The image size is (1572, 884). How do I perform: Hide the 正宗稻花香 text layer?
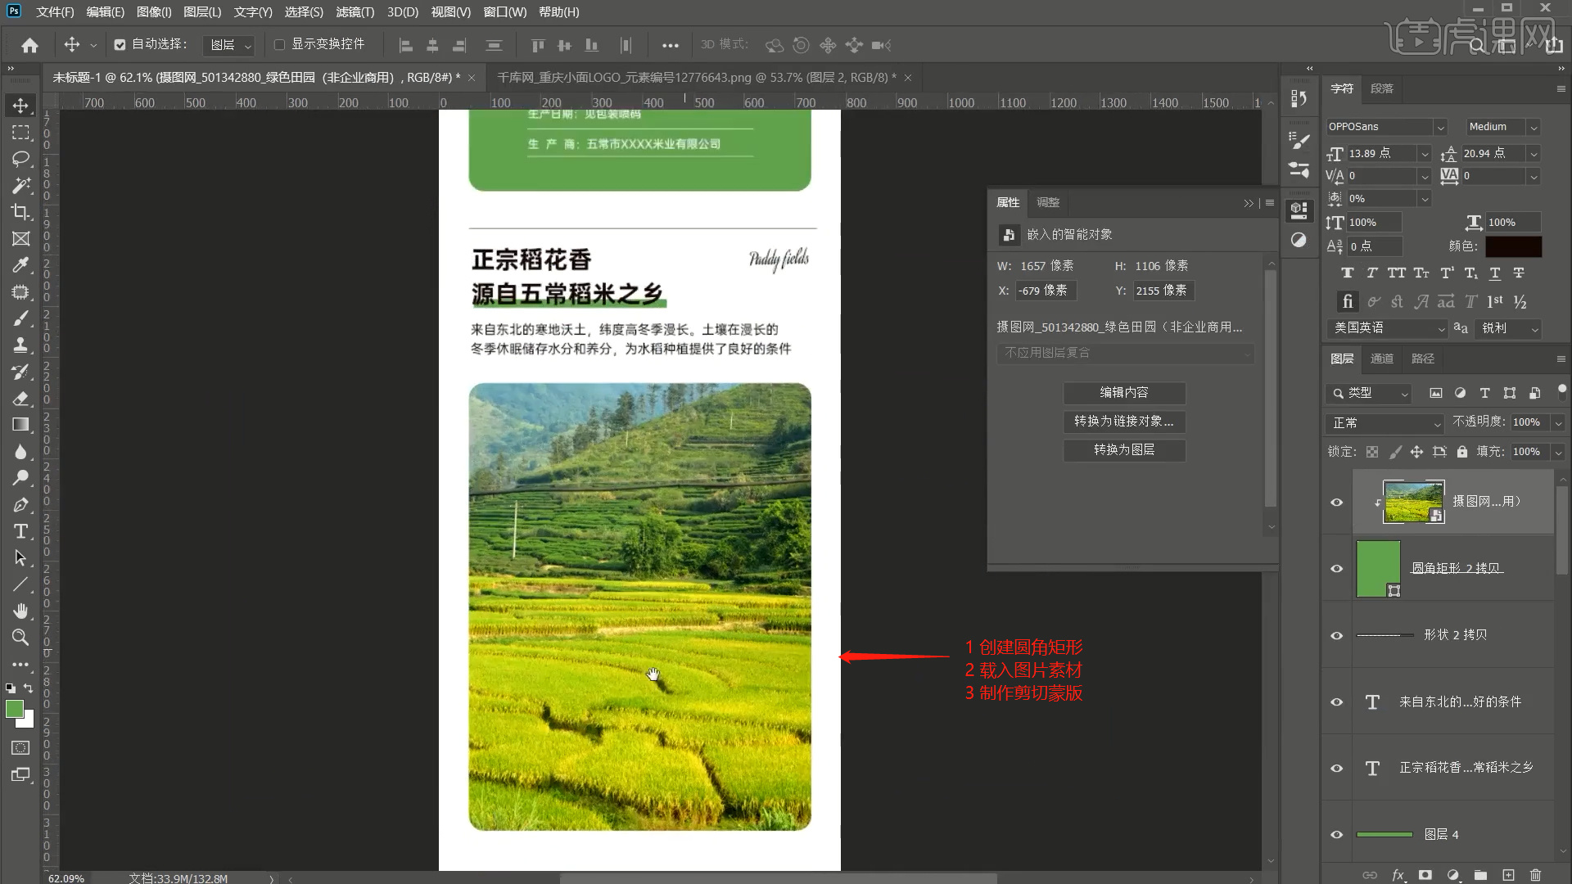click(x=1337, y=769)
